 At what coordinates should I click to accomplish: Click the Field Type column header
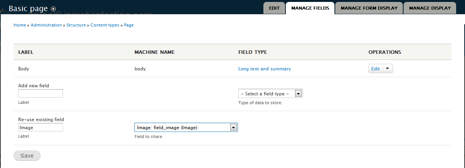click(253, 52)
